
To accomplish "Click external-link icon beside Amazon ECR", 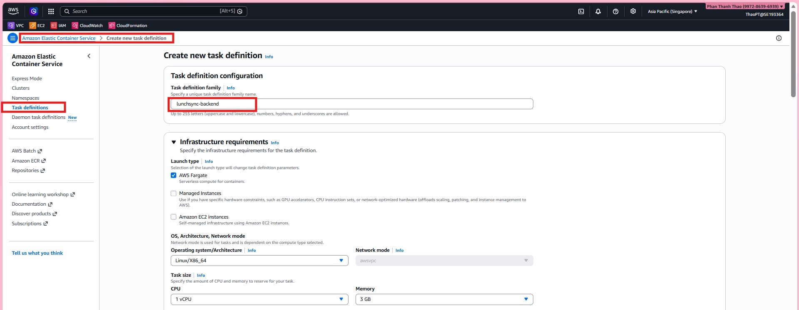I will click(44, 161).
